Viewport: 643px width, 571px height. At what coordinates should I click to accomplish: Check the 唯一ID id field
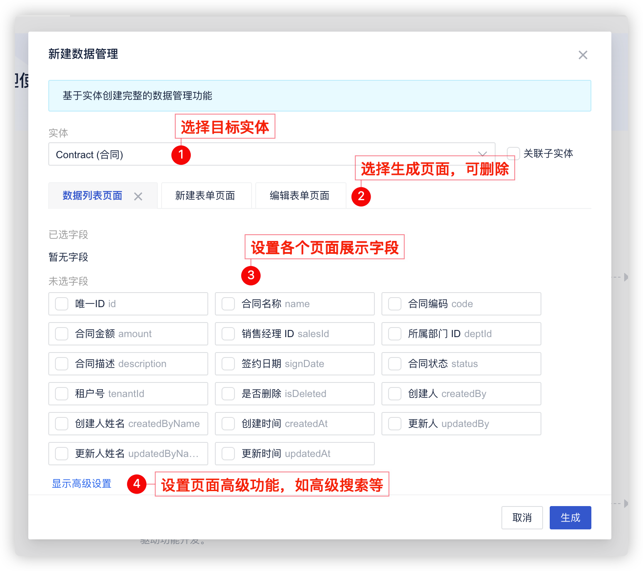pyautogui.click(x=61, y=304)
